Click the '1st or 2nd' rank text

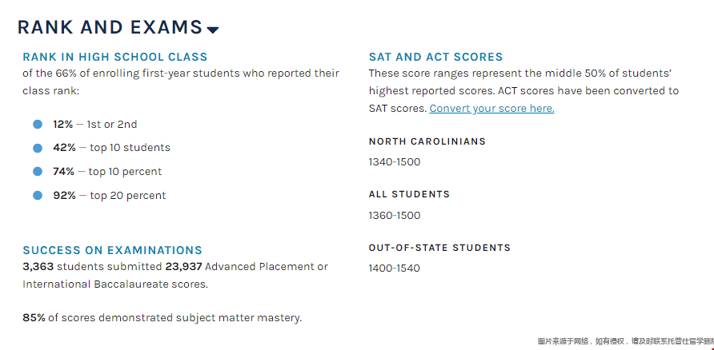tap(112, 125)
